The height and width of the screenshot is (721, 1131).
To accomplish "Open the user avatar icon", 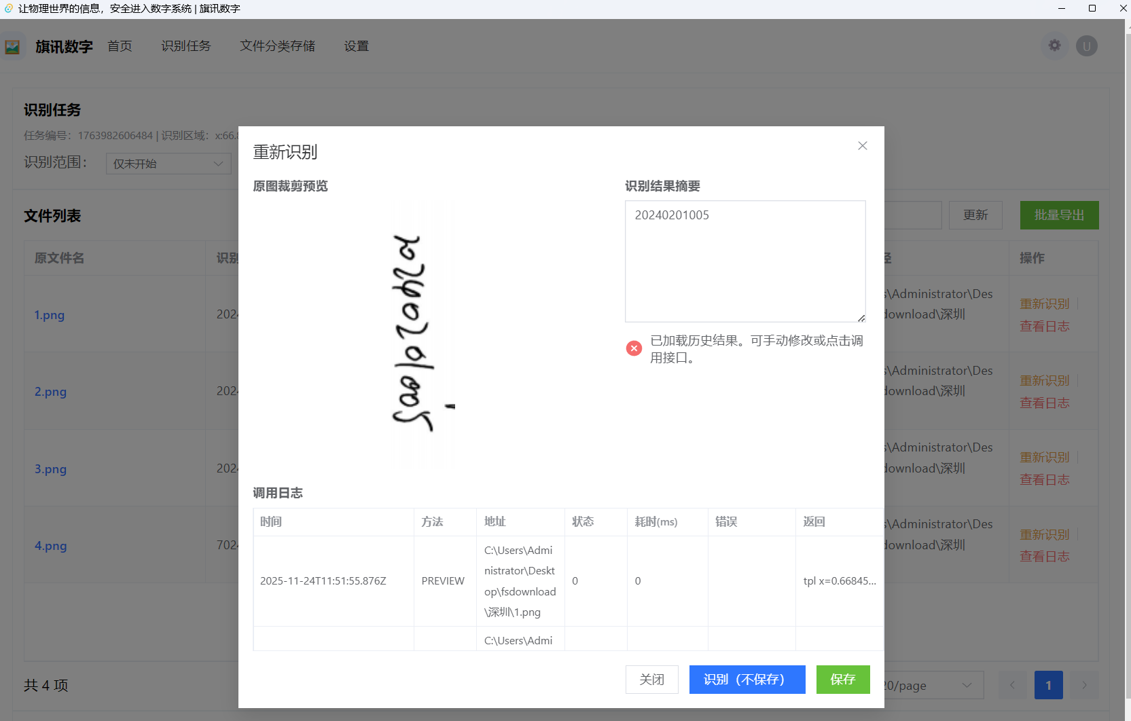I will (x=1086, y=46).
